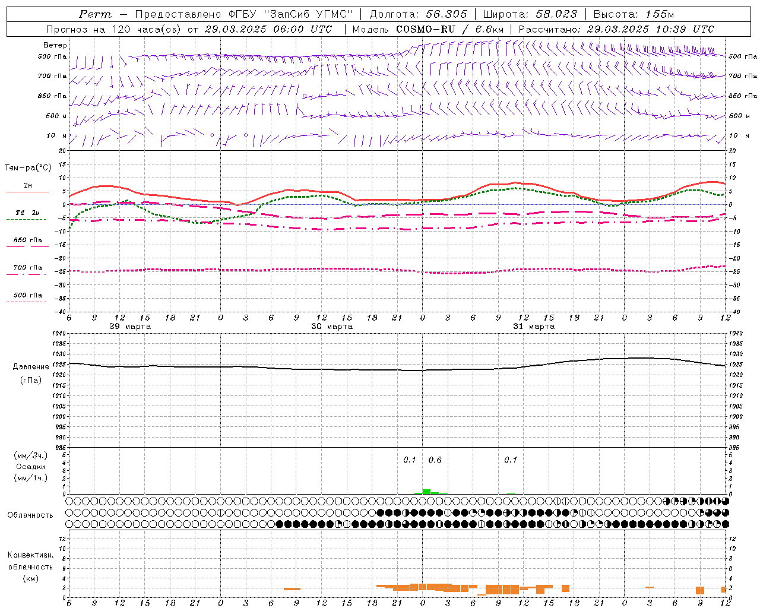Click the tallest green precipitation bar
Screen dimensions: 760x608
pyautogui.click(x=426, y=492)
